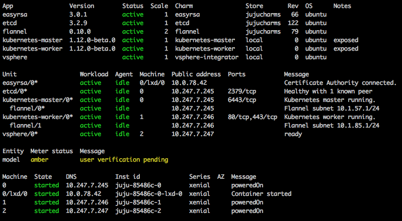Click the vsphere-integrator charm name
This screenshot has width=402, height=221.
tap(207, 57)
